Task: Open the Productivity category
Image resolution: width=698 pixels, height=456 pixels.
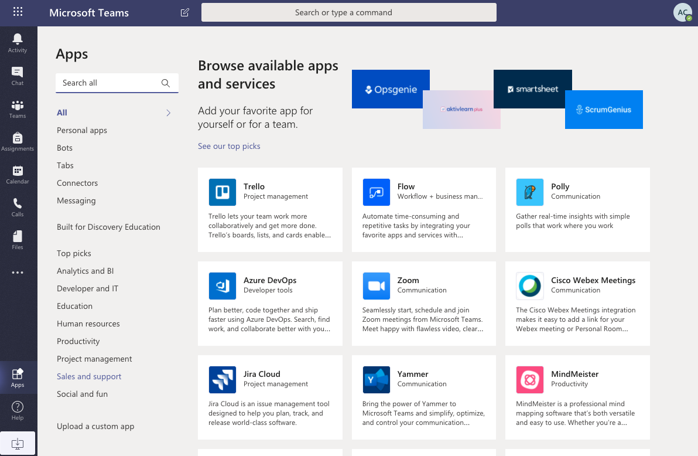Action: coord(78,342)
